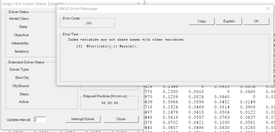
Task: Click the data value 0.1479 in the background table
Action: (170, 112)
